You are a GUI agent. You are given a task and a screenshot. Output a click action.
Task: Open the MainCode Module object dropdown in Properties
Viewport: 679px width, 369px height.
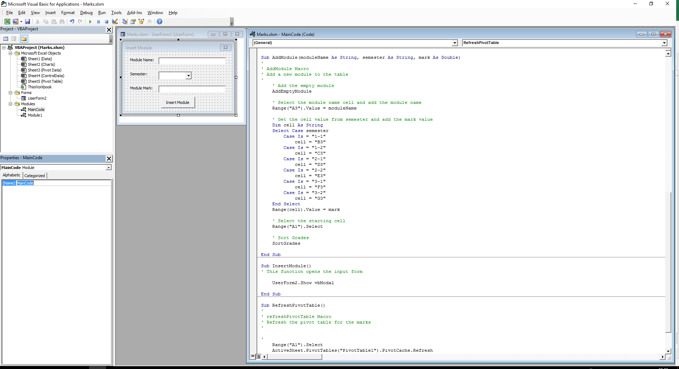tap(109, 168)
